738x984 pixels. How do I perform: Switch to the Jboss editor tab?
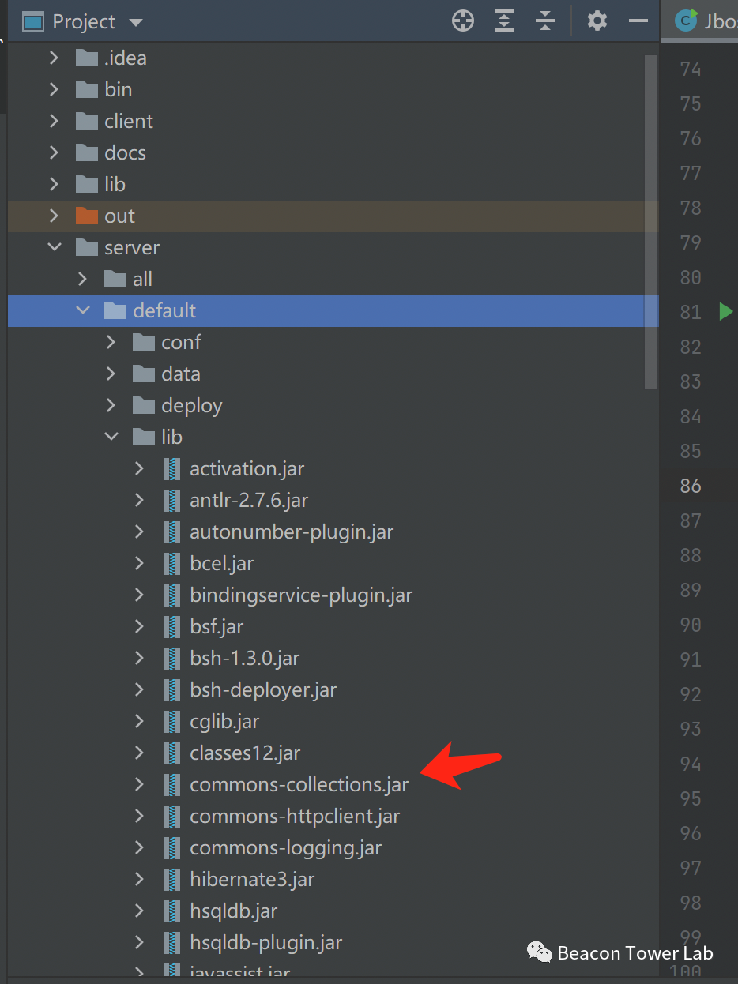(x=702, y=21)
